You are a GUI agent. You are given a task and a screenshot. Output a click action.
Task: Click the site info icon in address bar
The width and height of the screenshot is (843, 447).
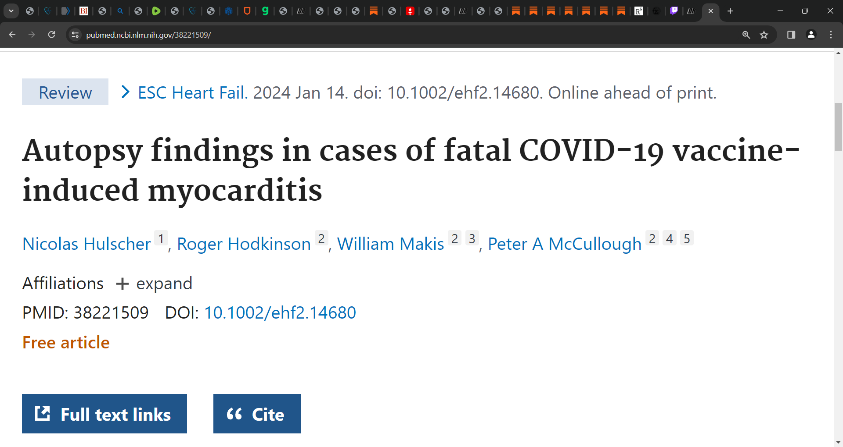click(x=75, y=35)
